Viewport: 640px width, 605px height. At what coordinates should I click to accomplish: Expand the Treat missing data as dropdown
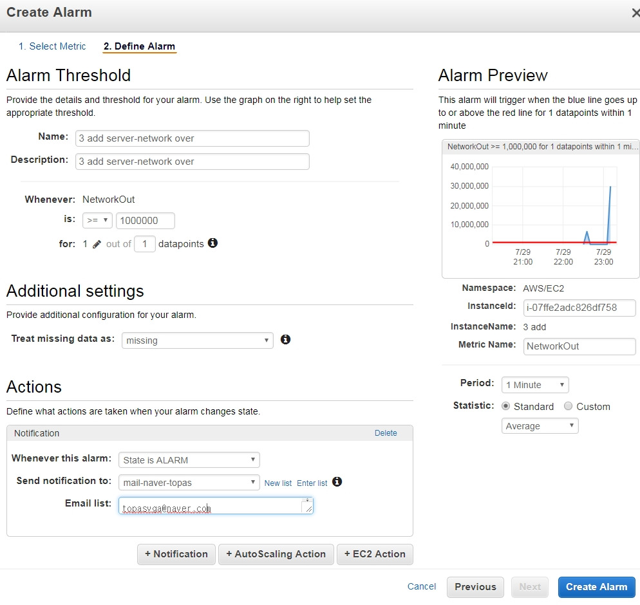[198, 340]
